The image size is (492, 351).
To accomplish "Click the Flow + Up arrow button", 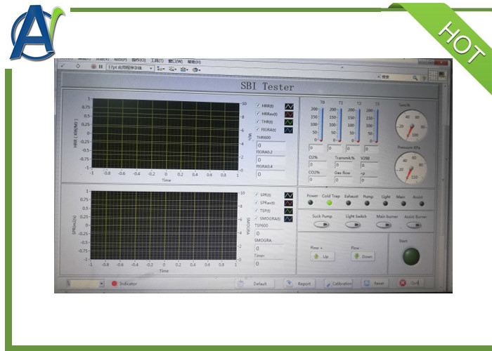I will (320, 257).
